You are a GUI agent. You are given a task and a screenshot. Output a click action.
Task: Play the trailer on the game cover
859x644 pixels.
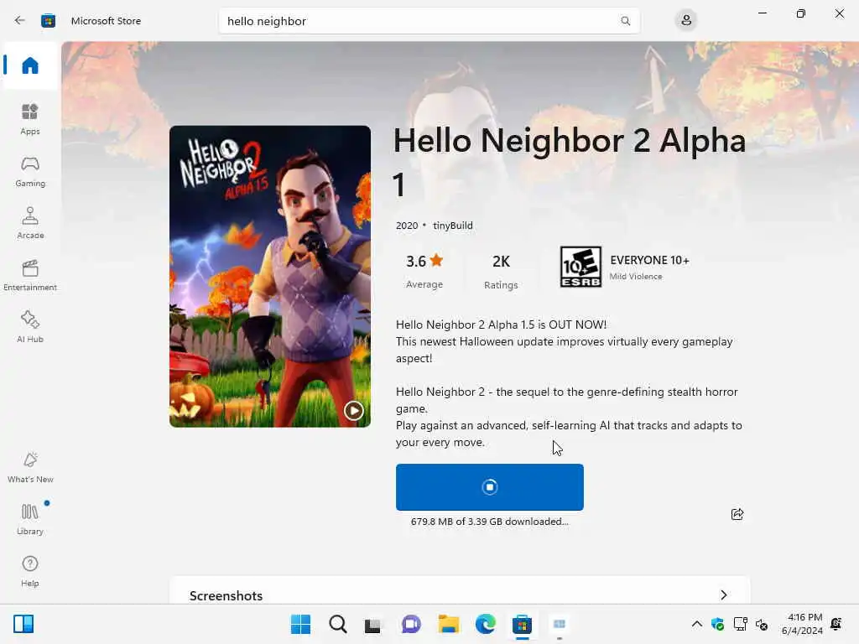click(x=353, y=410)
